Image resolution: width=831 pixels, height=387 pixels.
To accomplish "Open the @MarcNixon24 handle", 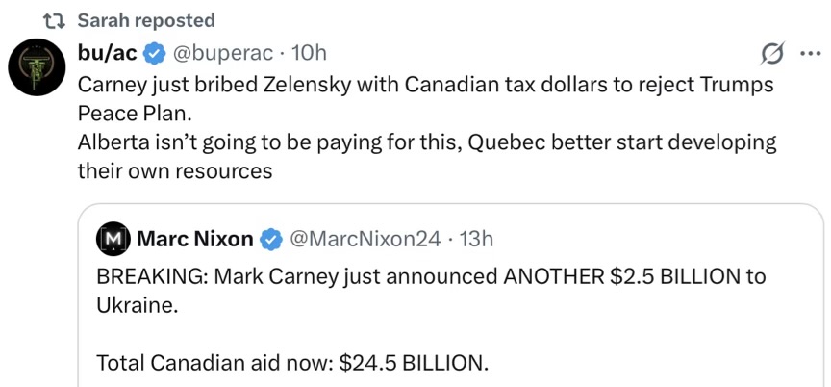I will click(365, 238).
